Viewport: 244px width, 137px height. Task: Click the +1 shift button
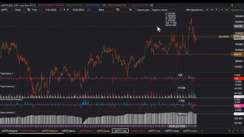point(226,10)
